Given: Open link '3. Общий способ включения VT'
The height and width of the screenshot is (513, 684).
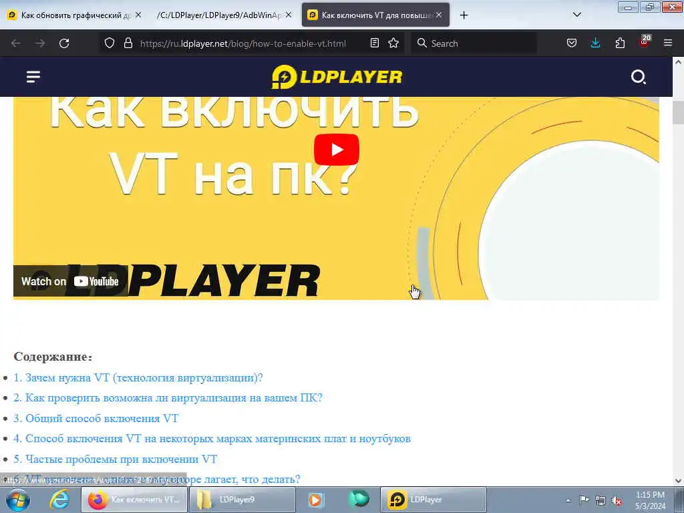Looking at the screenshot, I should pyautogui.click(x=96, y=418).
